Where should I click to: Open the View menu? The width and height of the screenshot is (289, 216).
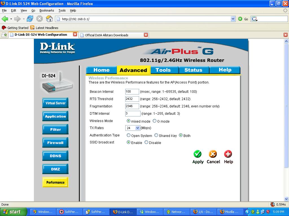click(24, 10)
